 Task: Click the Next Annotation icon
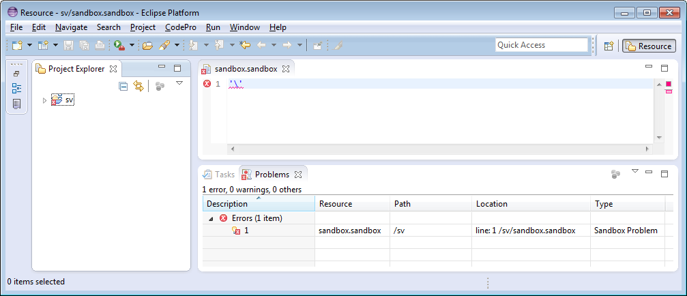pyautogui.click(x=193, y=45)
